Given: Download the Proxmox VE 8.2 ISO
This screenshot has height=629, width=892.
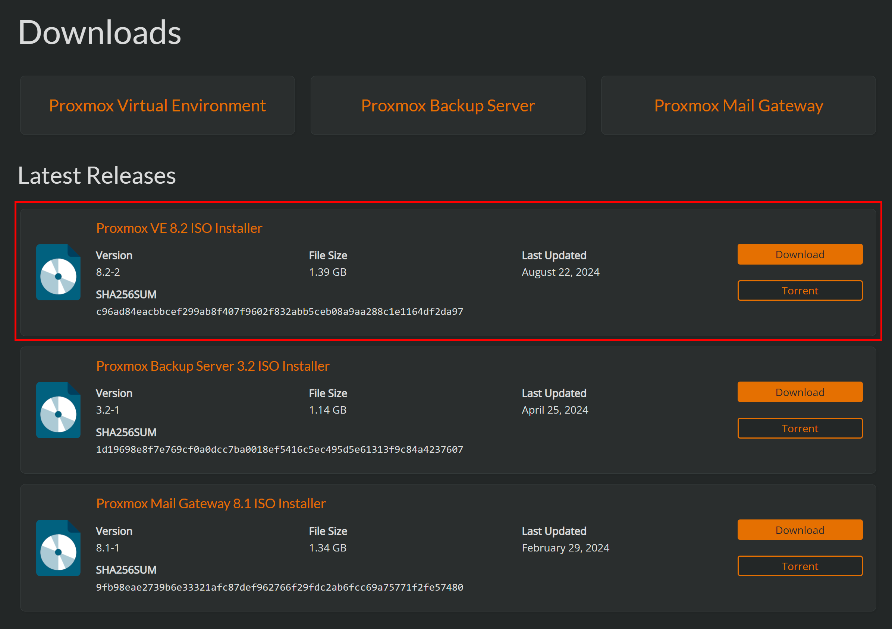Looking at the screenshot, I should [800, 254].
